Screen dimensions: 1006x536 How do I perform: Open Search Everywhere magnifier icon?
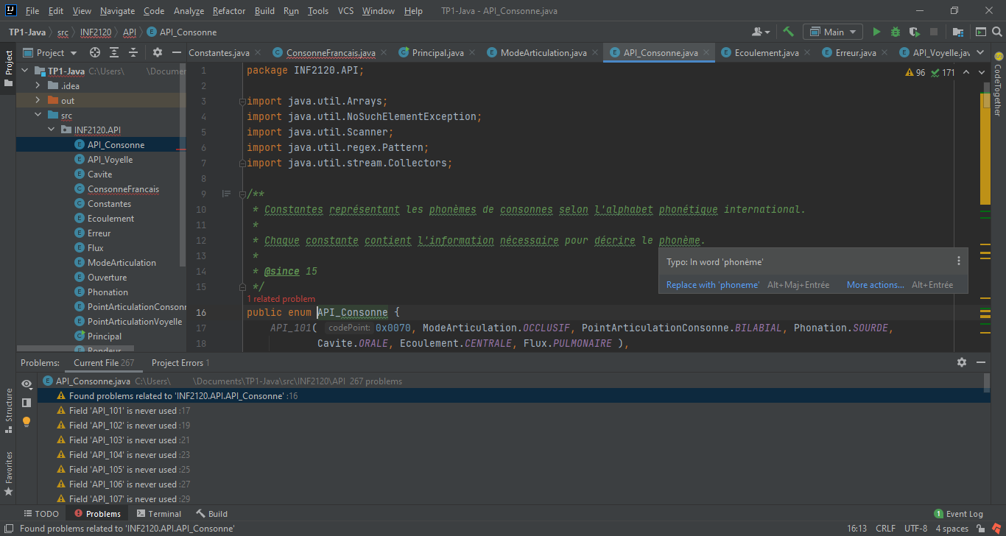[998, 32]
